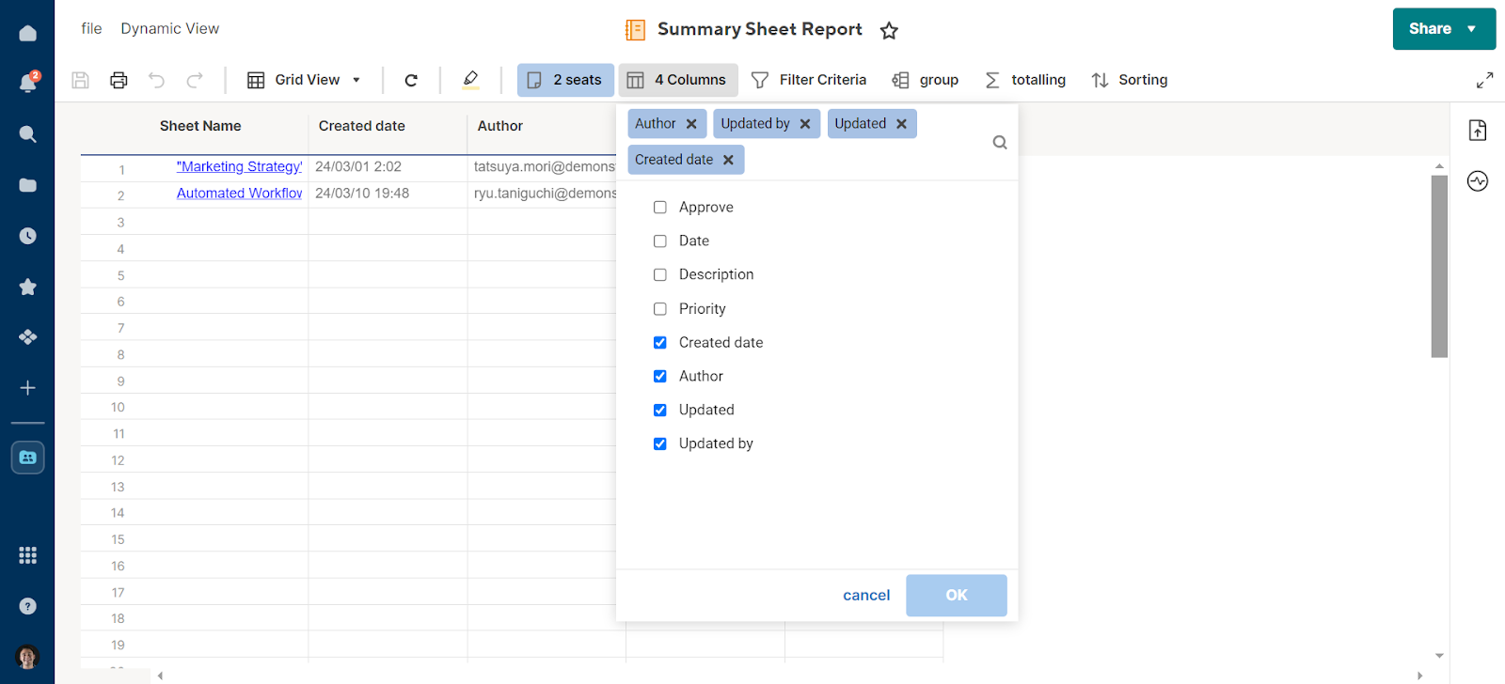Uncheck the Author column checkbox

pyautogui.click(x=660, y=377)
